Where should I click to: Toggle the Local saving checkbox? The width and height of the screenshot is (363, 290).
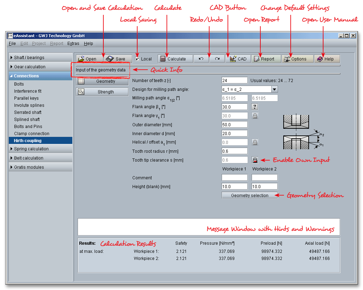pyautogui.click(x=138, y=59)
